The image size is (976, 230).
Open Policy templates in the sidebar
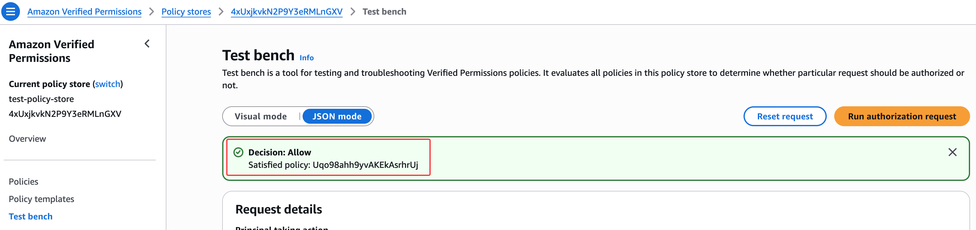coord(41,199)
